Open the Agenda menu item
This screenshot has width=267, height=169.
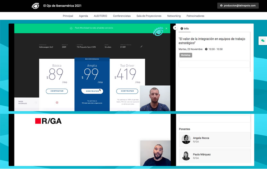pyautogui.click(x=83, y=16)
